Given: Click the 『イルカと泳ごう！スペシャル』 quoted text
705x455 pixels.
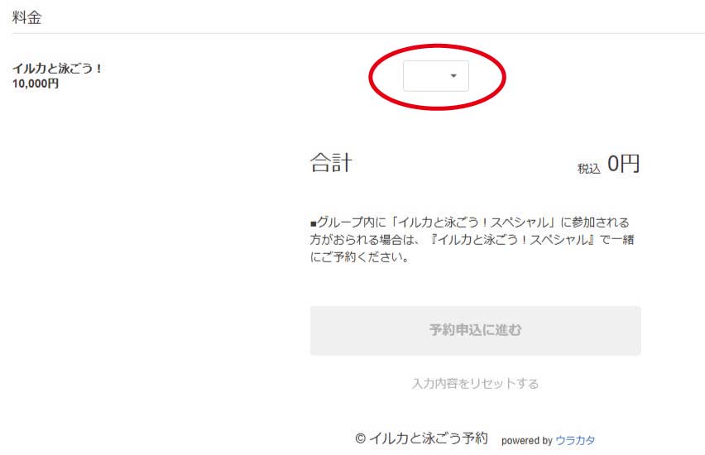Looking at the screenshot, I should point(514,240).
